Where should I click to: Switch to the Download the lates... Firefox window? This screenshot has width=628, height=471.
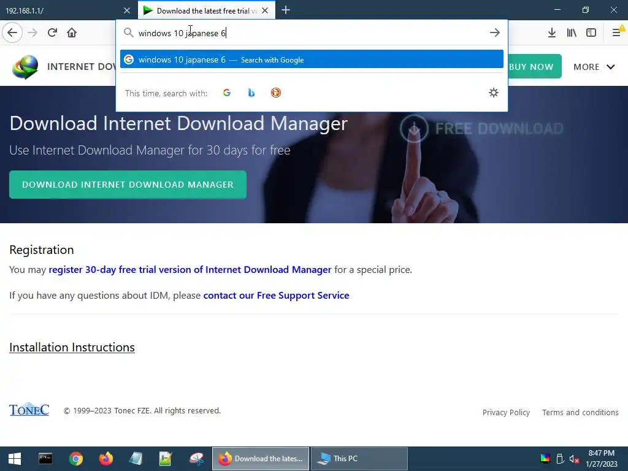pyautogui.click(x=260, y=459)
